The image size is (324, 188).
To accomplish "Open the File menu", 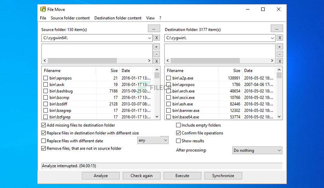I will click(x=43, y=18).
